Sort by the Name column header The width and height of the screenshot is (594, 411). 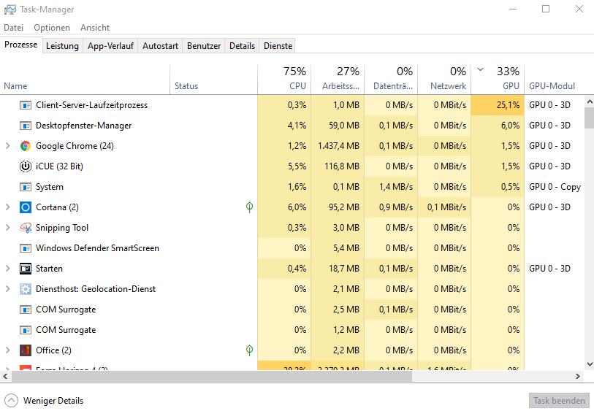coord(85,79)
